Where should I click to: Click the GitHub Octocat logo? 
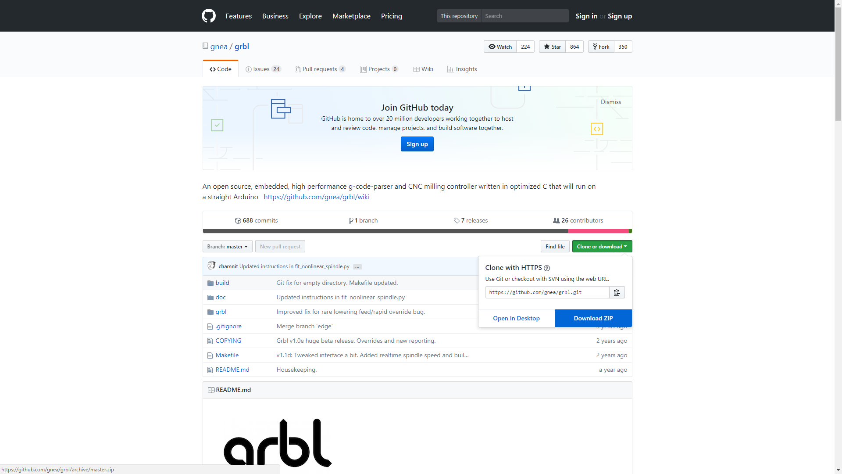pyautogui.click(x=209, y=16)
